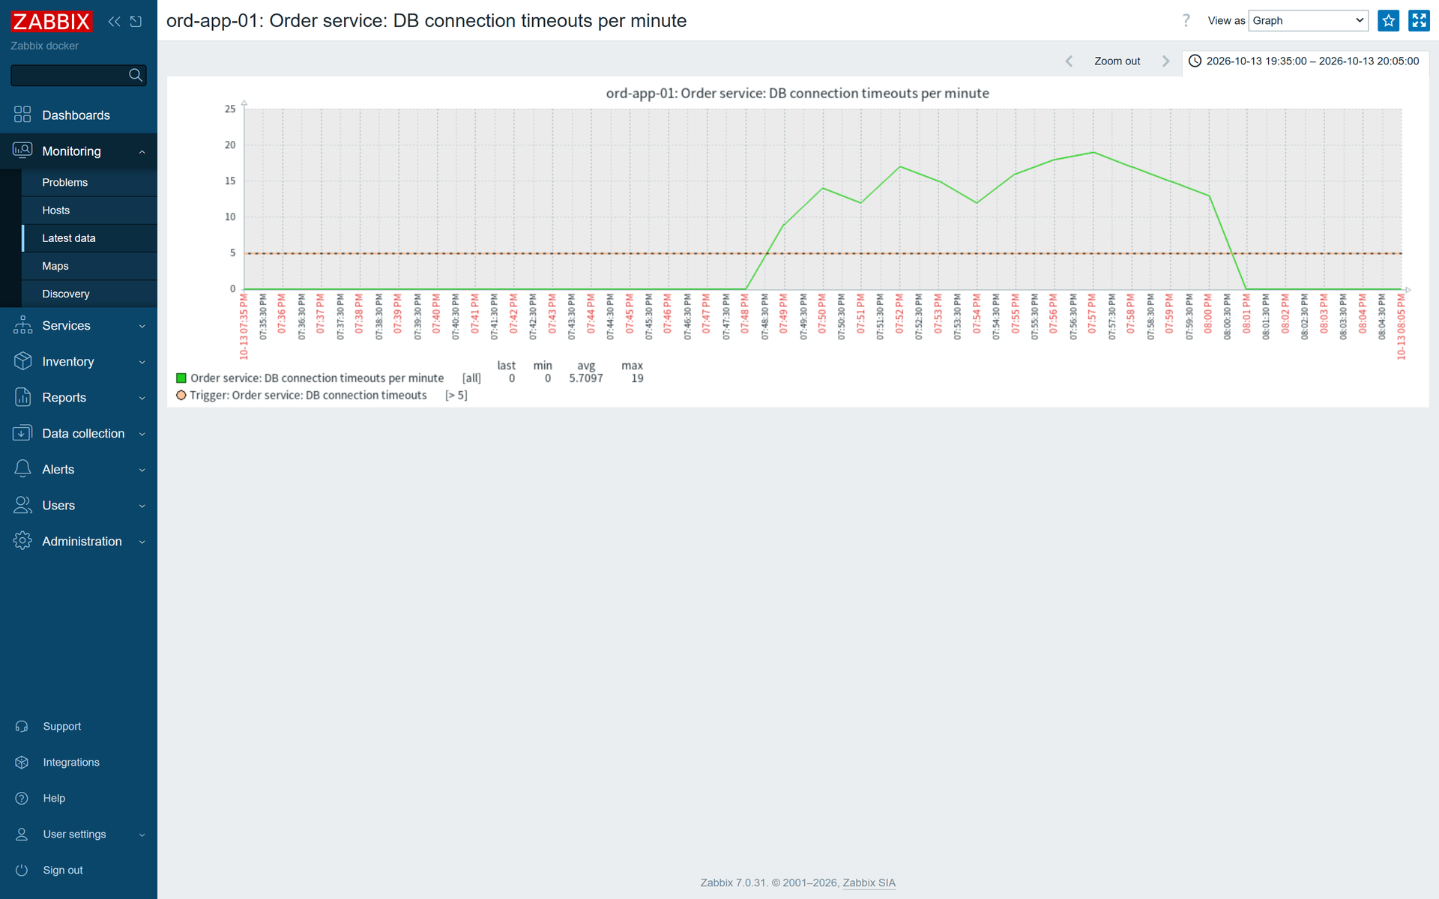Click the clock icon of time range
The image size is (1439, 899).
click(x=1195, y=61)
